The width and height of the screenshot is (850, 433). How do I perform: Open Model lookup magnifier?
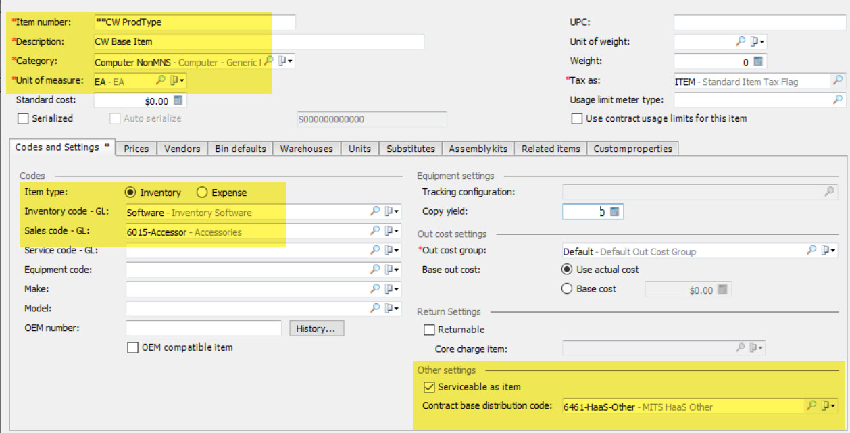click(375, 309)
